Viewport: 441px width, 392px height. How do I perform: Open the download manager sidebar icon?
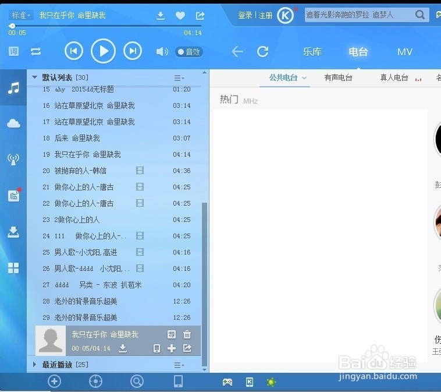[13, 232]
